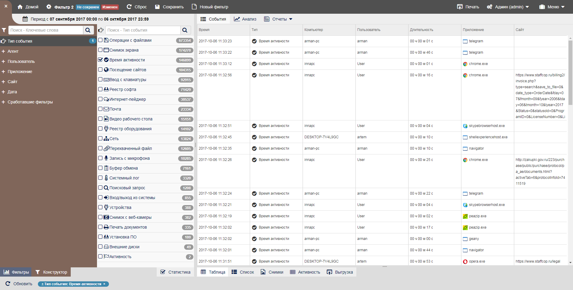Image resolution: width=573 pixels, height=290 pixels.
Task: Click the opera.exe icon in last row
Action: (465, 262)
